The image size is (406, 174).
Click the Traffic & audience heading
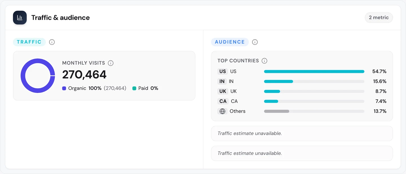coord(61,18)
